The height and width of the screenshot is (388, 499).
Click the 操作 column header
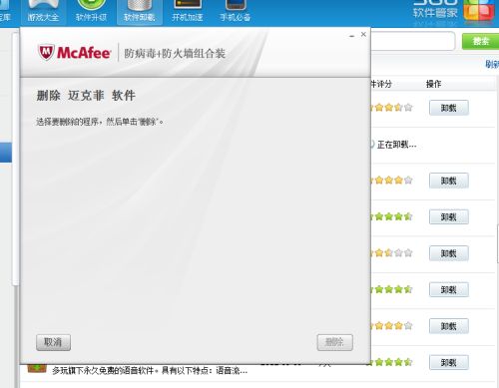point(433,84)
